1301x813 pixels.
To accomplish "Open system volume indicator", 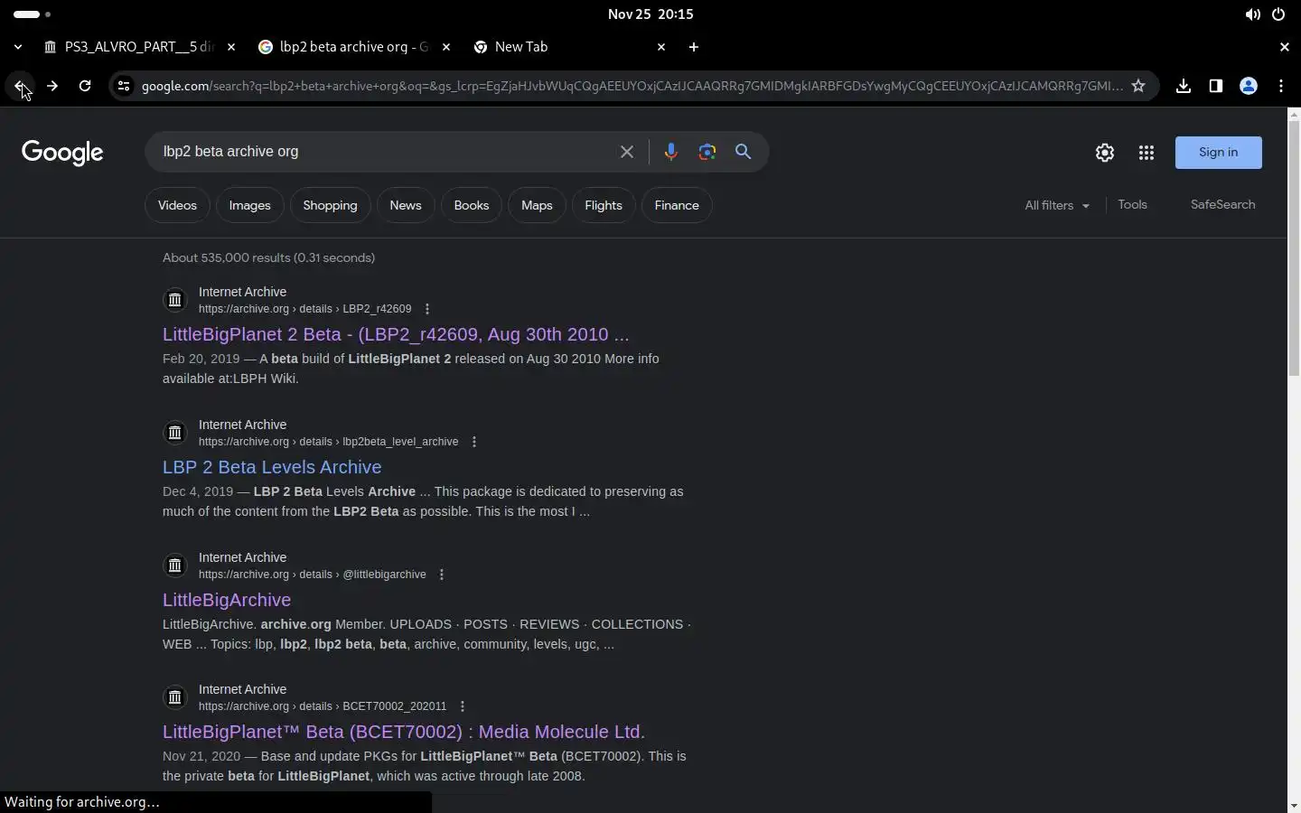I will (x=1253, y=14).
